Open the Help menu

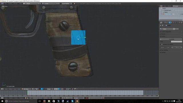click(20, 4)
